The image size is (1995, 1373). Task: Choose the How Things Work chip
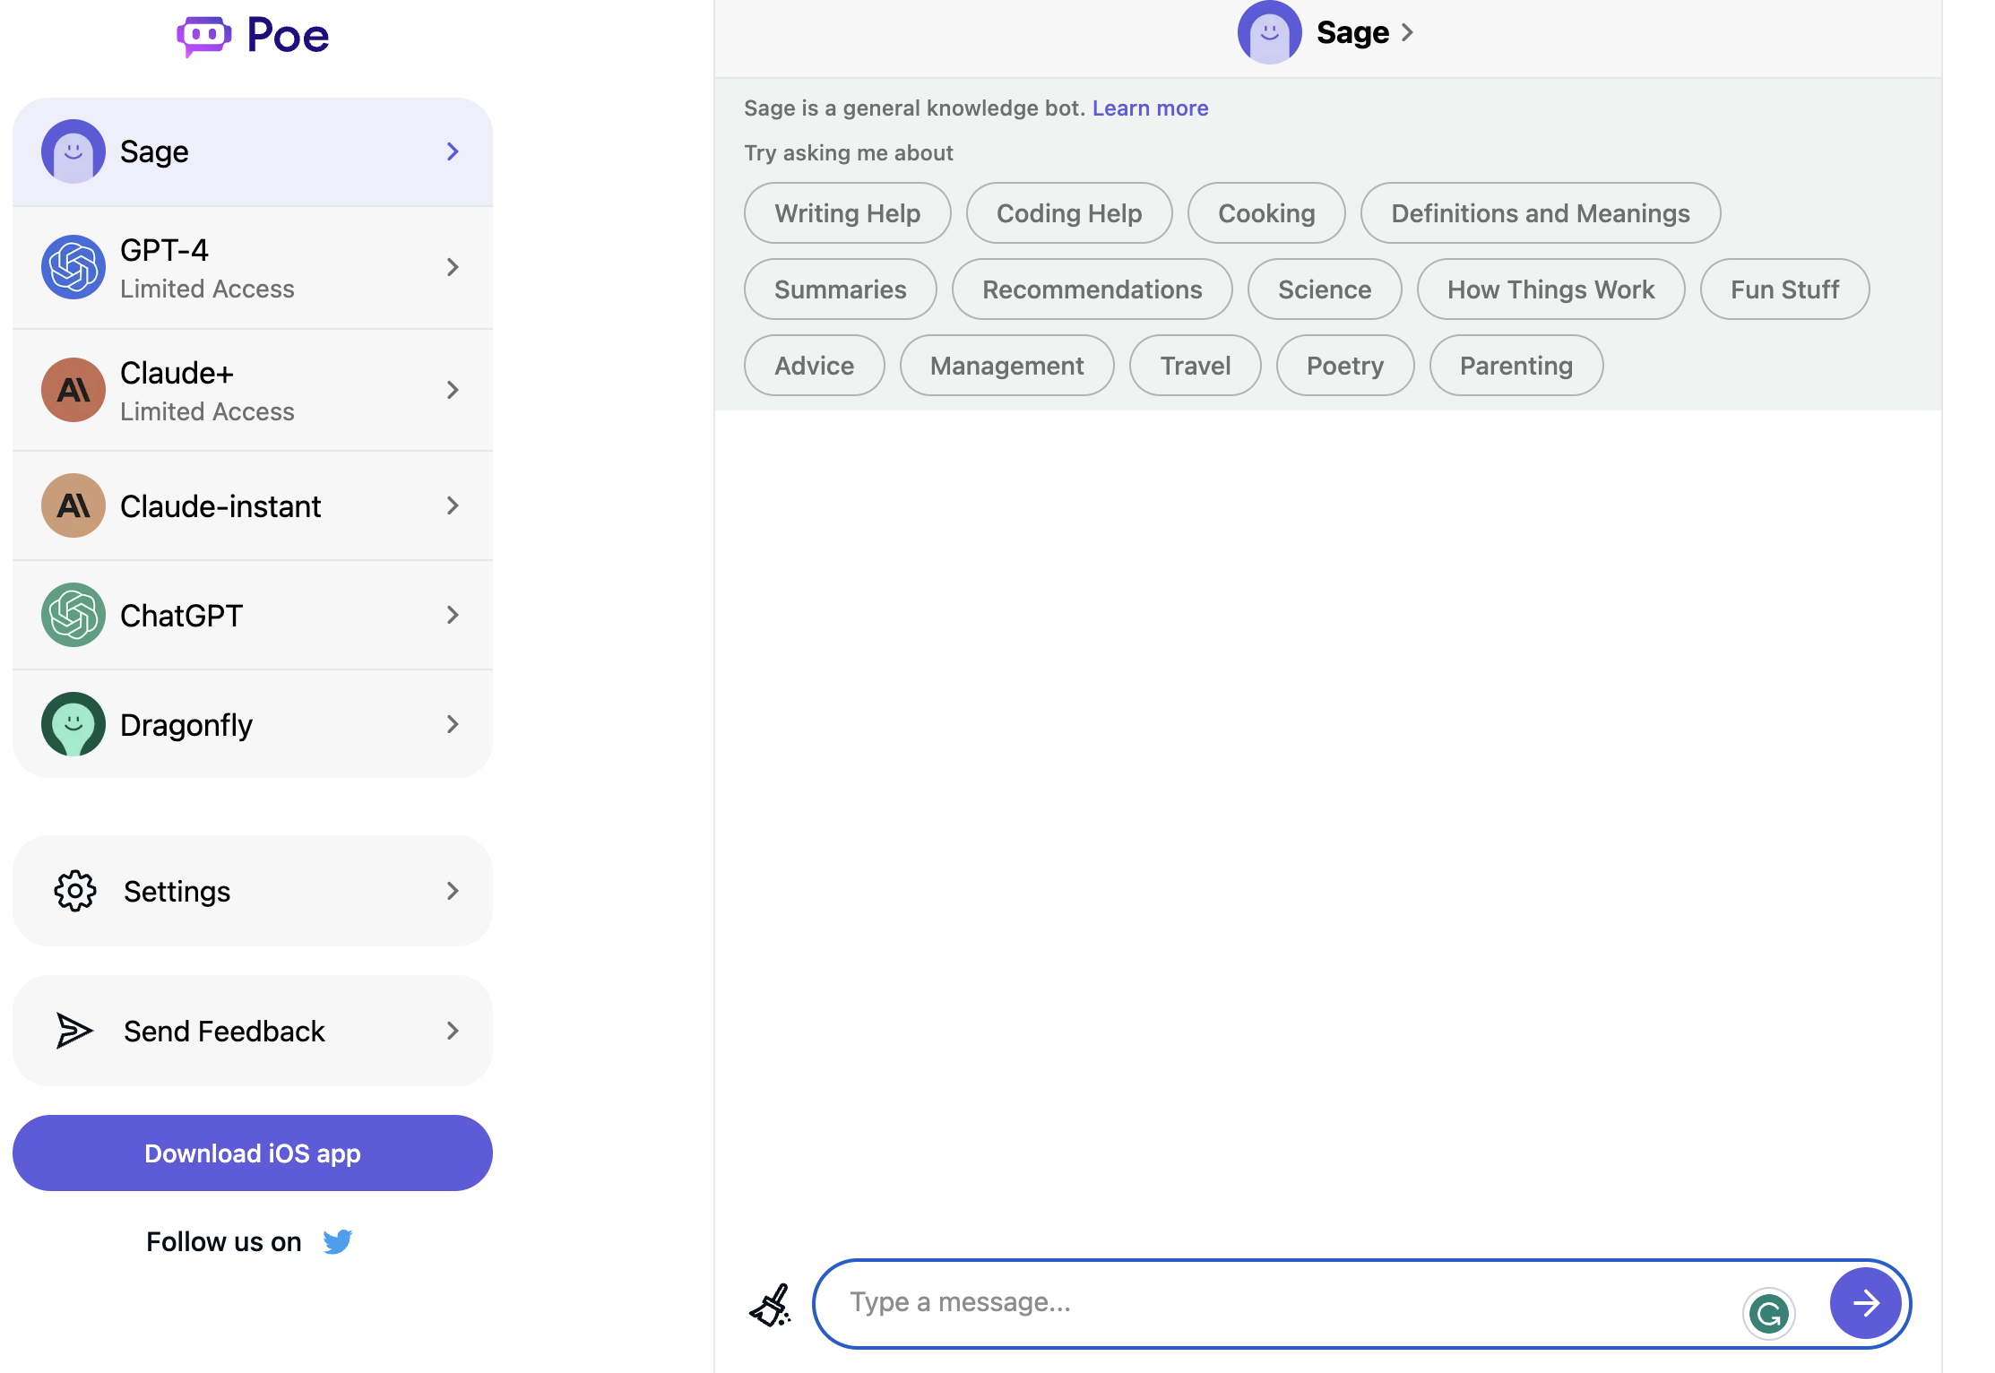tap(1550, 289)
